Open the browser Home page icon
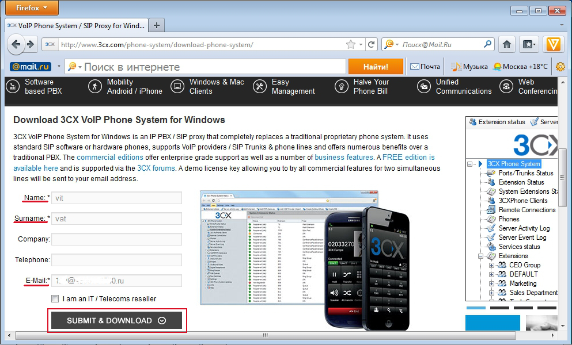 click(x=507, y=44)
